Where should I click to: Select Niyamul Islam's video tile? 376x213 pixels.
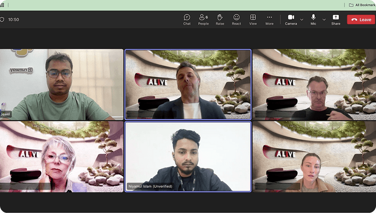click(x=188, y=156)
